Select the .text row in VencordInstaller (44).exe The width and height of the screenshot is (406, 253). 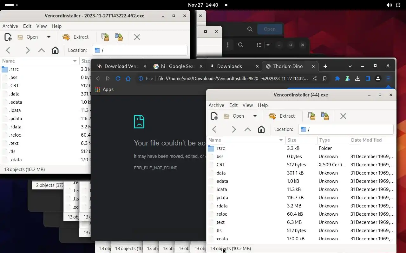click(301, 222)
